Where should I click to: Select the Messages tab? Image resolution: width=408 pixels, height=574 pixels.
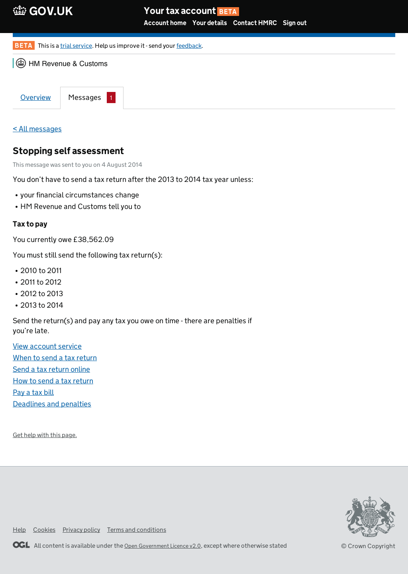pos(84,98)
